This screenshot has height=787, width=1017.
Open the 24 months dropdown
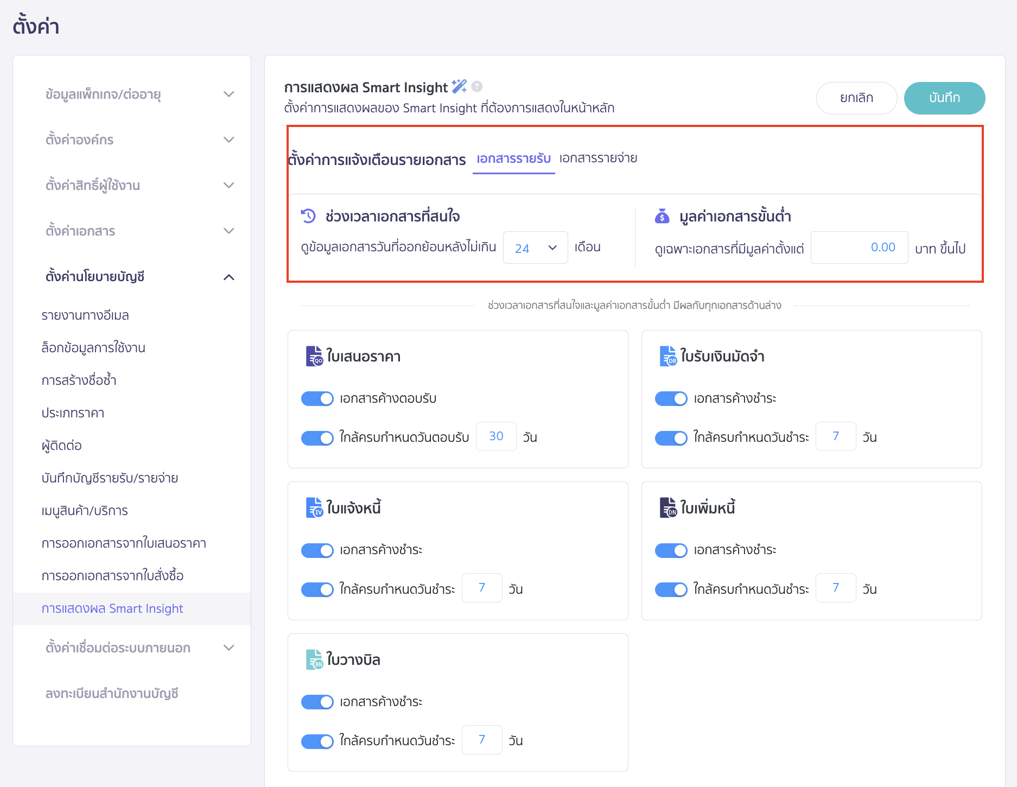535,247
